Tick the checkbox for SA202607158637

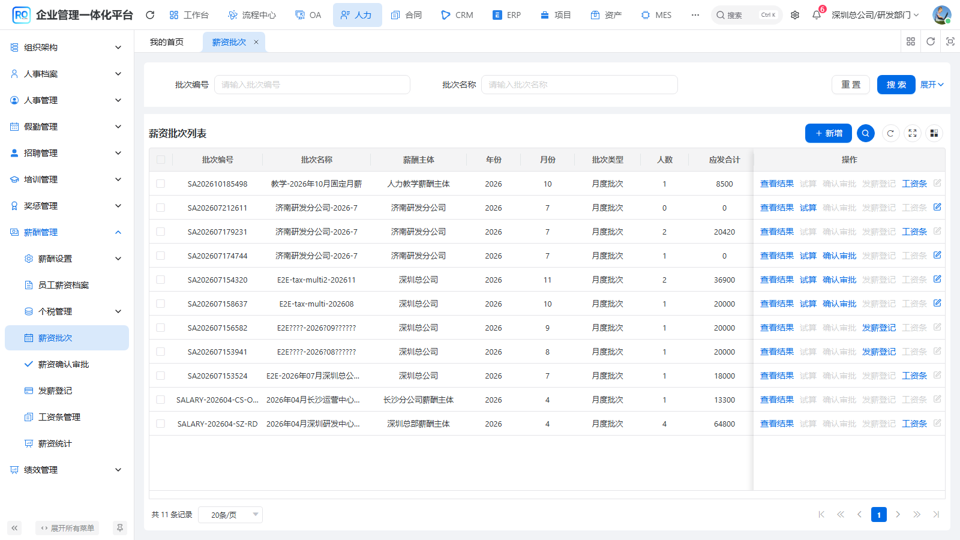pyautogui.click(x=161, y=304)
